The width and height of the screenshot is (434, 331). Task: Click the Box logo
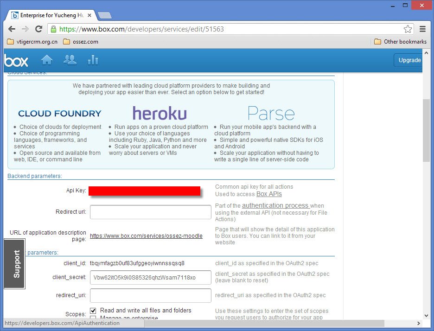[x=16, y=61]
